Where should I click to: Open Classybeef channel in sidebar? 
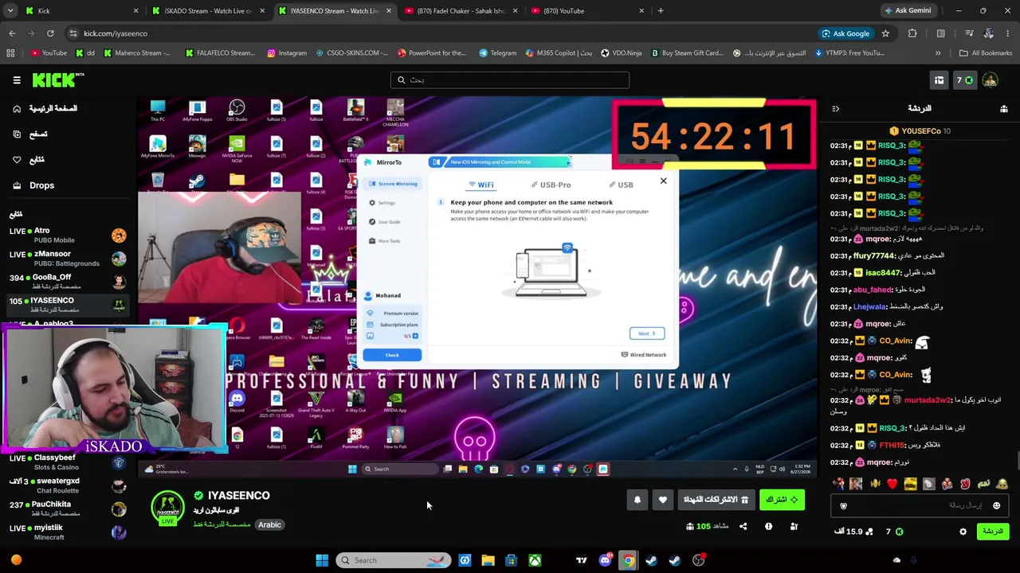coord(68,462)
